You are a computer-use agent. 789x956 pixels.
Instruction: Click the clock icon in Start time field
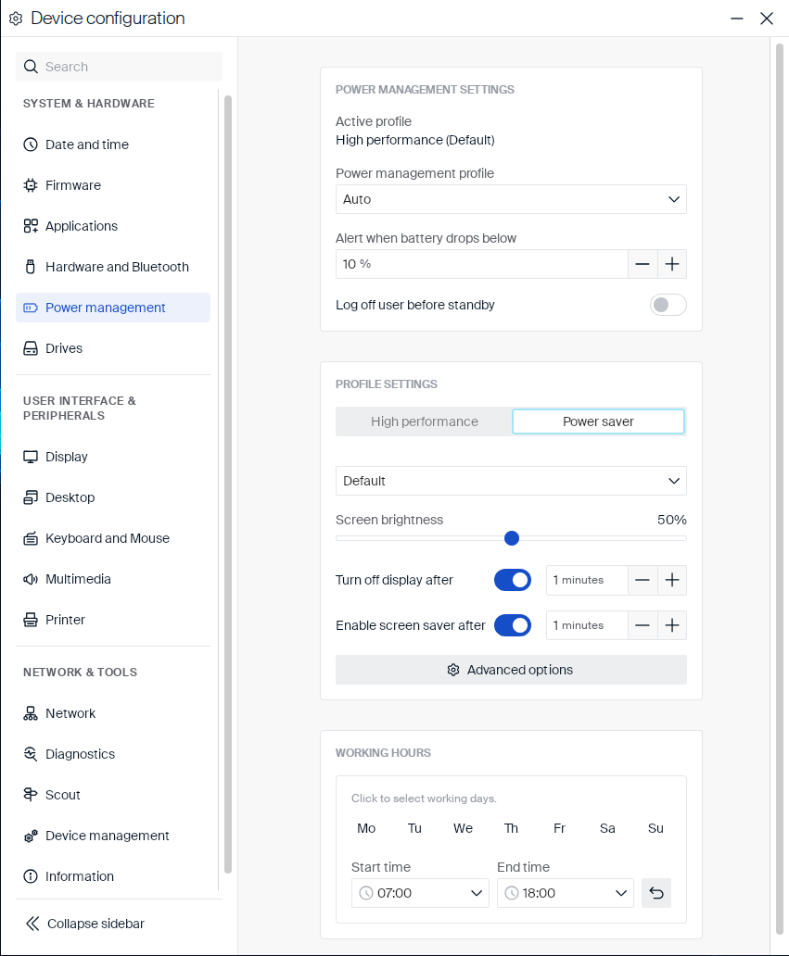(366, 893)
